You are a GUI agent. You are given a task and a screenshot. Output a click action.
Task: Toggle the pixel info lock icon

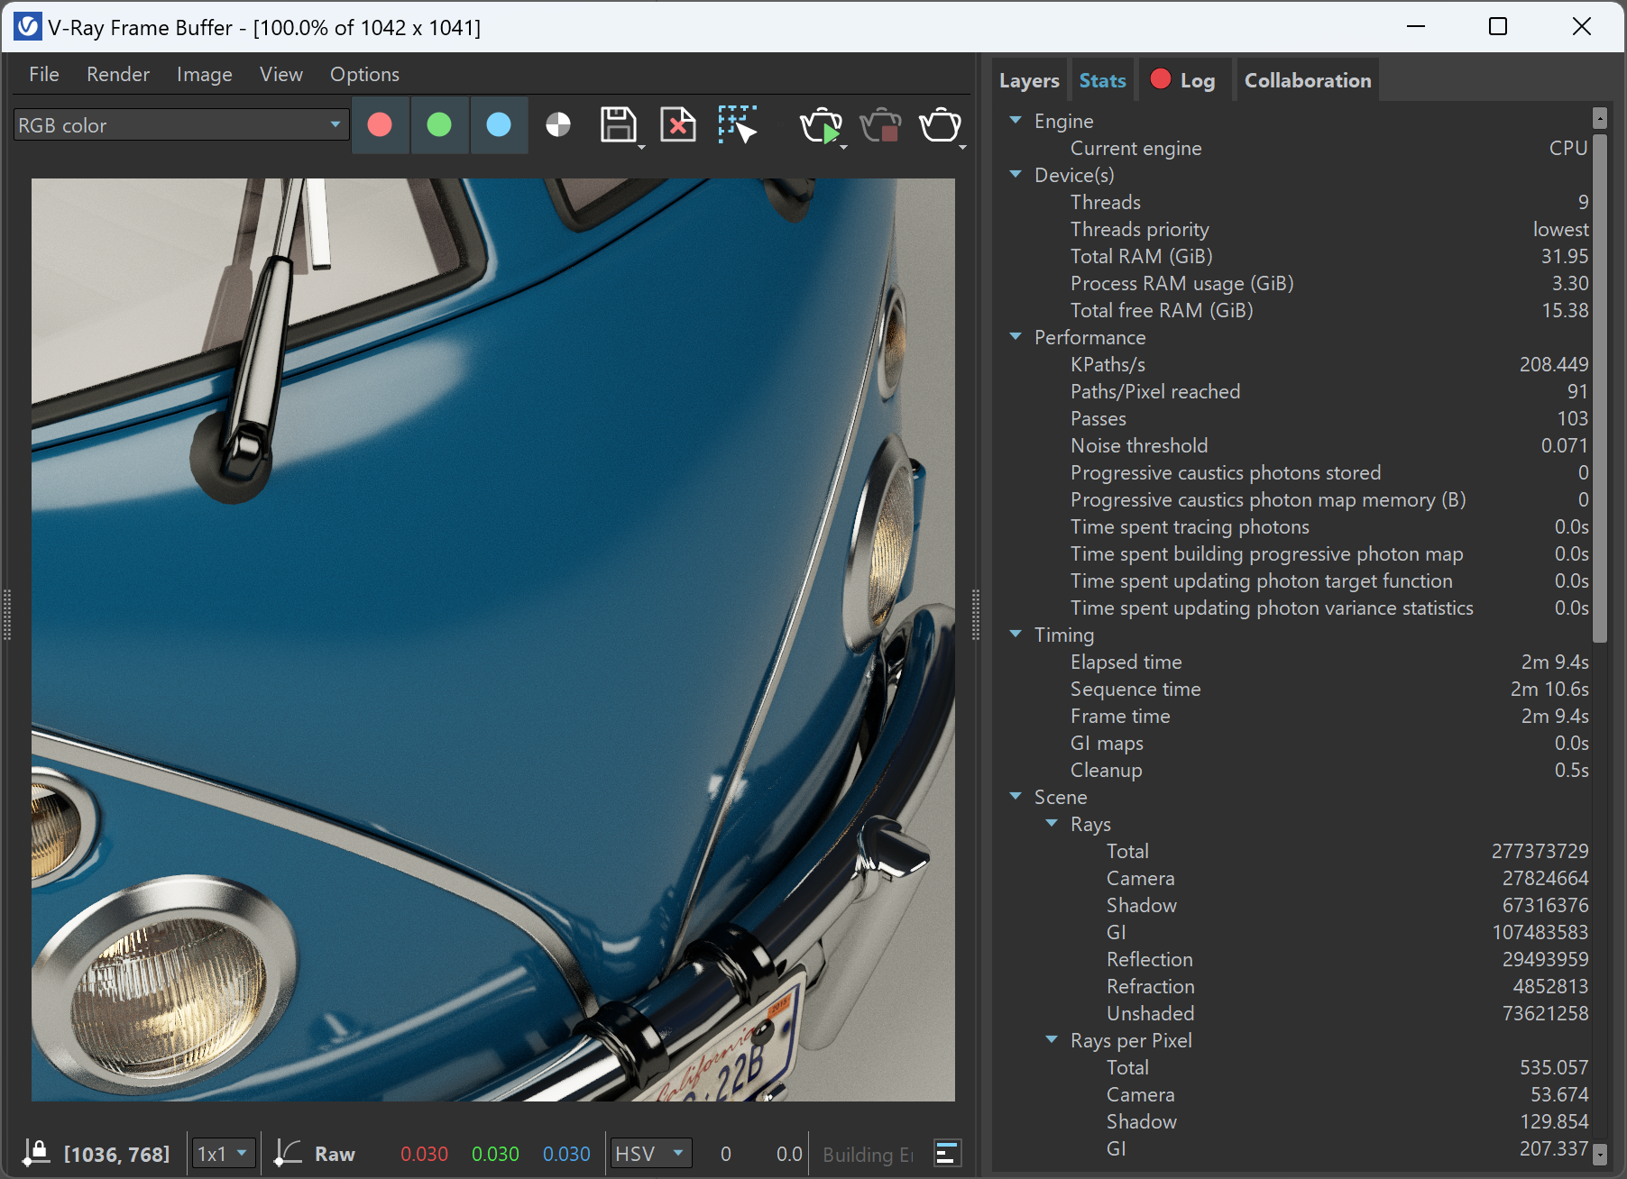(36, 1153)
